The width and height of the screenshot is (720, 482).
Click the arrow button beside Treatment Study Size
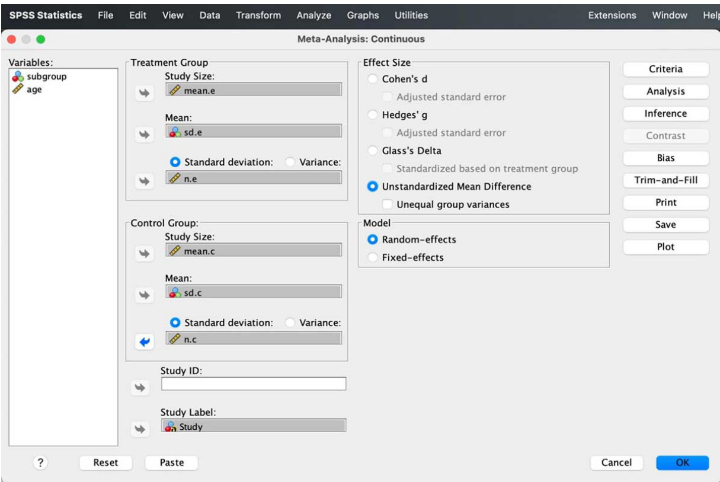pos(145,92)
